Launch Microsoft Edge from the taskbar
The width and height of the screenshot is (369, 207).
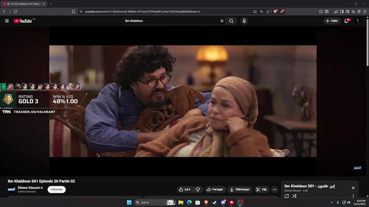(189, 202)
